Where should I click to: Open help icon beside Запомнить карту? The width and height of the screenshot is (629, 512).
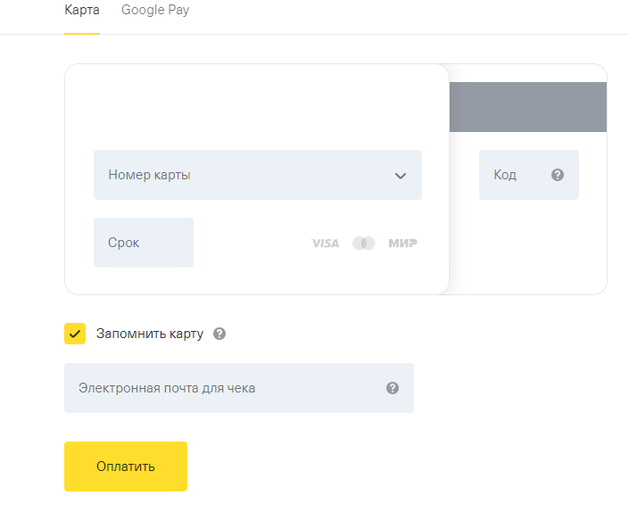(219, 334)
